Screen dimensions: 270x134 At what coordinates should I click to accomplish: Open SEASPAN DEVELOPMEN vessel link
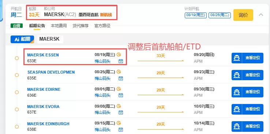(x=51, y=72)
